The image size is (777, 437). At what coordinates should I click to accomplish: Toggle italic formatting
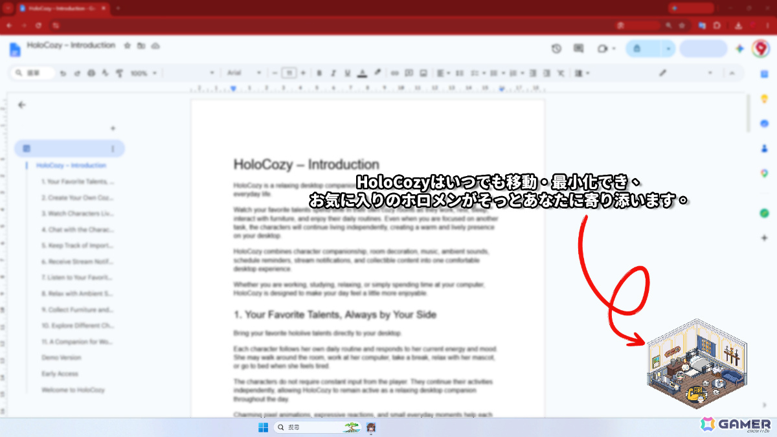(x=333, y=73)
